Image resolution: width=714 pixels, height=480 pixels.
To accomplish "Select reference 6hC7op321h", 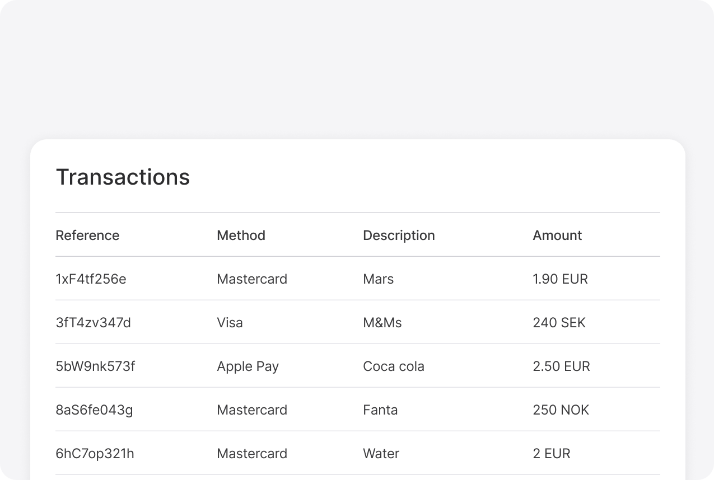I will 95,454.
